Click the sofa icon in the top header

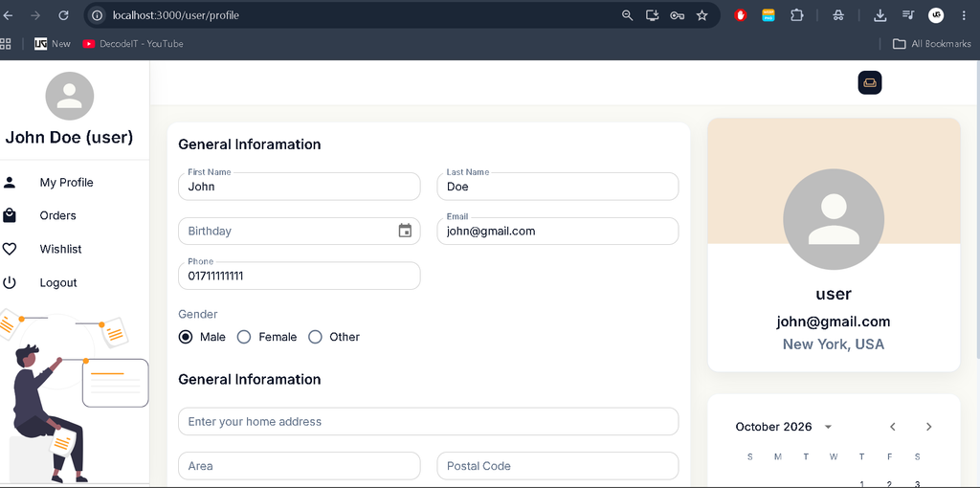coord(869,82)
